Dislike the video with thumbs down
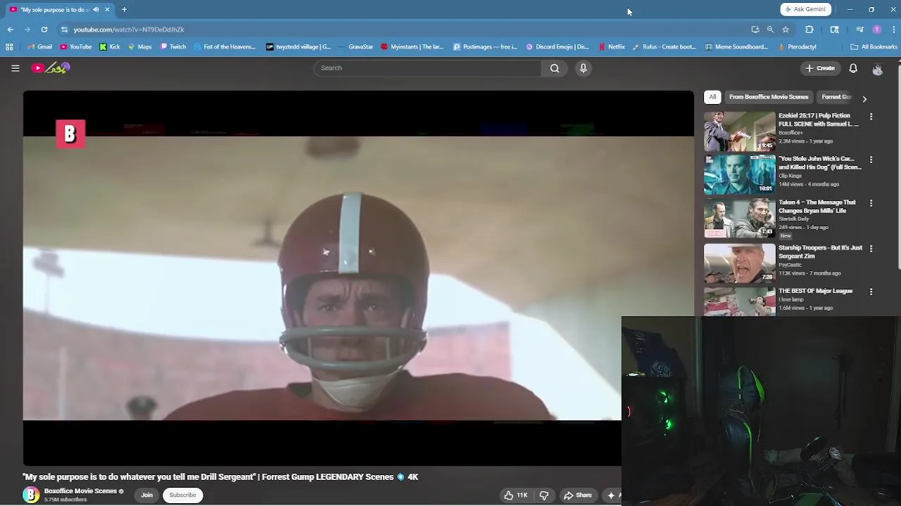 click(544, 495)
